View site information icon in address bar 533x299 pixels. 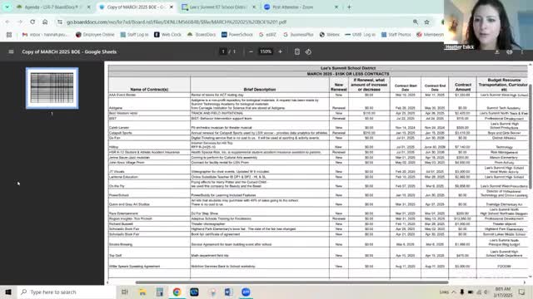point(60,22)
